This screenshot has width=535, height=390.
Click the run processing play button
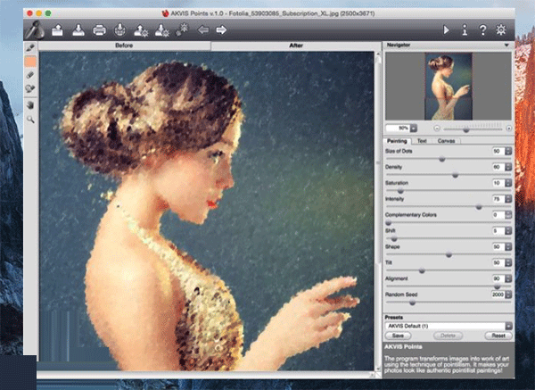point(446,30)
